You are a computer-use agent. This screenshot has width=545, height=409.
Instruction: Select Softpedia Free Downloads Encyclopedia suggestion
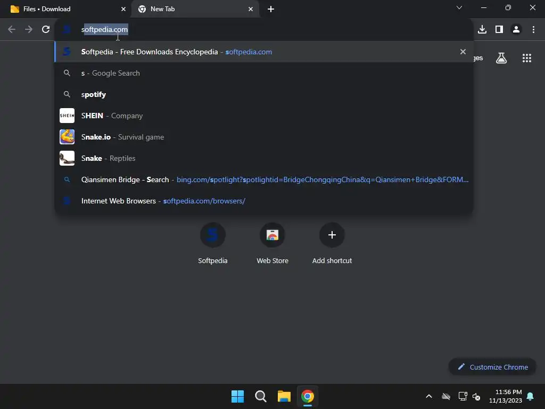[x=264, y=52]
